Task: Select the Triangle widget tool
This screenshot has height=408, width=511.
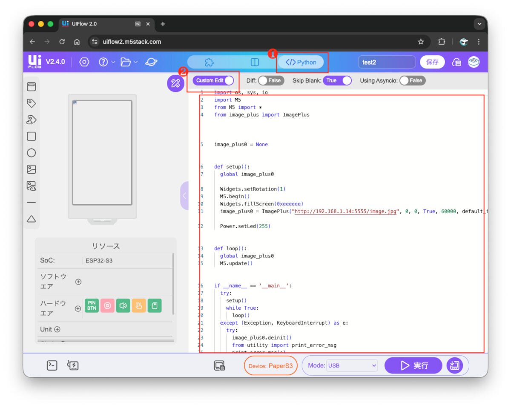Action: pyautogui.click(x=31, y=218)
